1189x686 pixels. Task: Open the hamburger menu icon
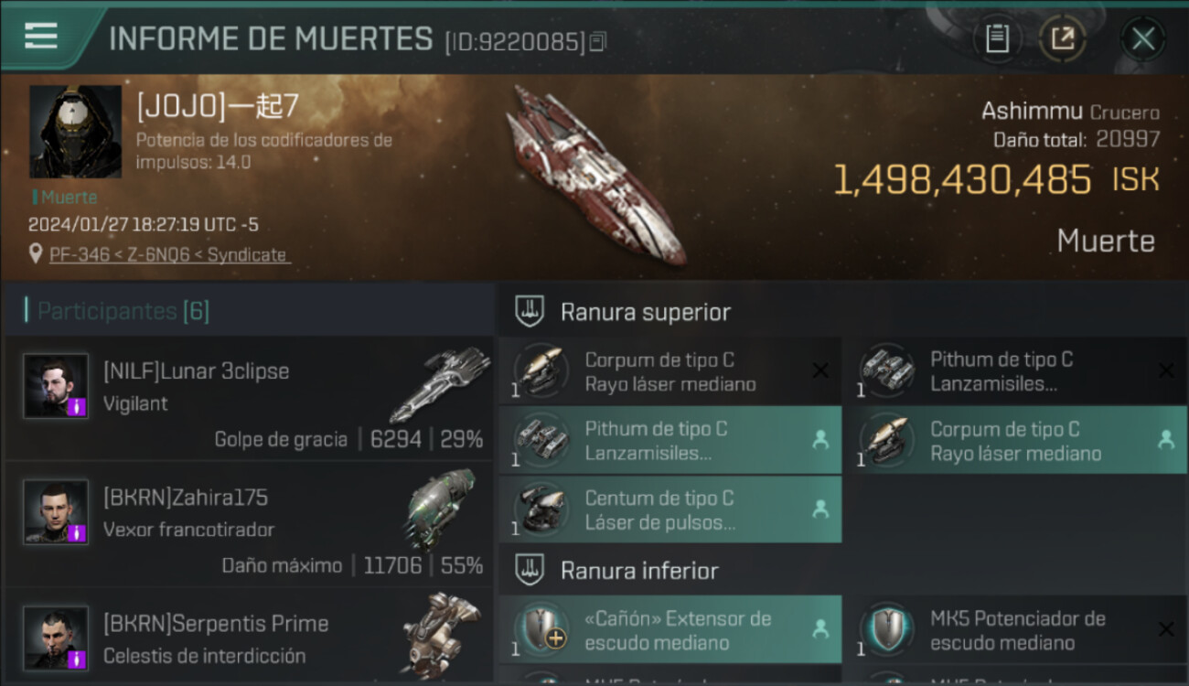pos(41,37)
